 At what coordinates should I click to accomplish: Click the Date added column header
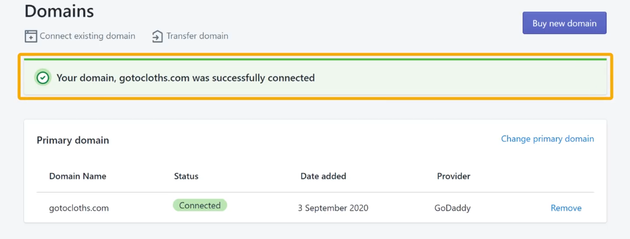pyautogui.click(x=324, y=176)
